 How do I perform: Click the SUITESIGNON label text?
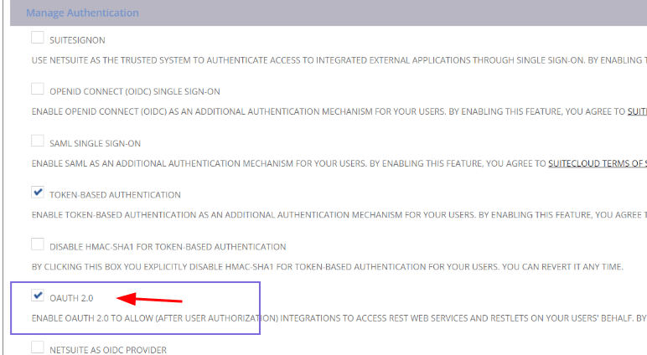click(78, 40)
